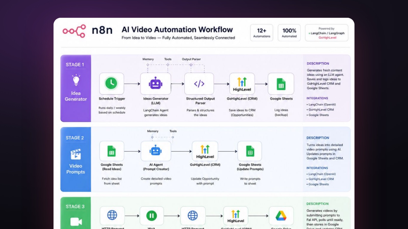
Task: Click the Stage 3 video camera icon
Action: point(76,222)
